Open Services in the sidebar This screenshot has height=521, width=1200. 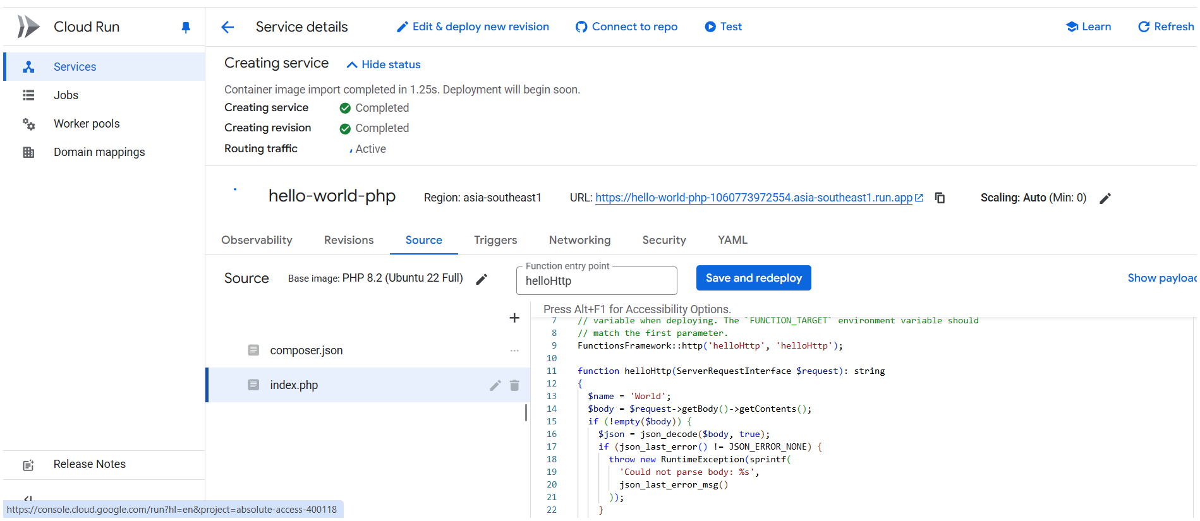(x=104, y=66)
